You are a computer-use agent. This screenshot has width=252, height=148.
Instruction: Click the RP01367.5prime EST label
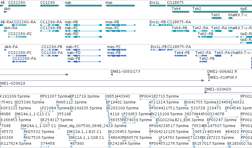pos(55,96)
